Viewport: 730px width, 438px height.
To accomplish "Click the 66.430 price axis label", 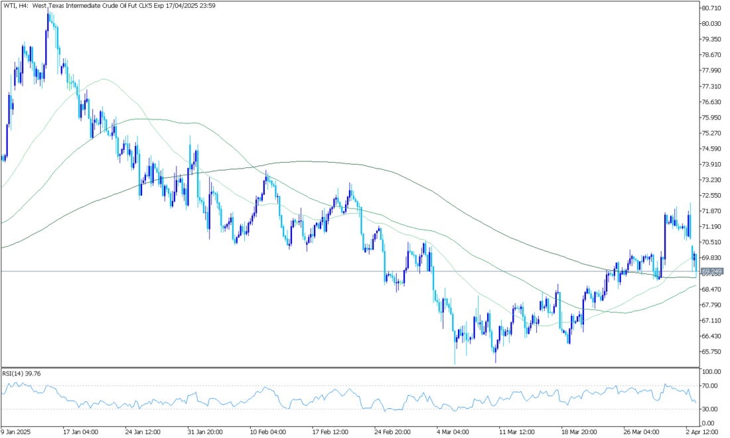I will click(x=712, y=336).
